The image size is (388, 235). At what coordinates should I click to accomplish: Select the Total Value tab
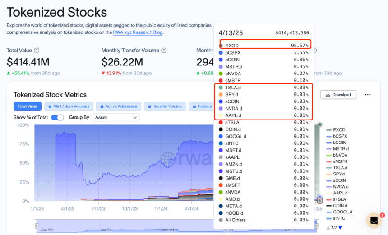pos(27,106)
